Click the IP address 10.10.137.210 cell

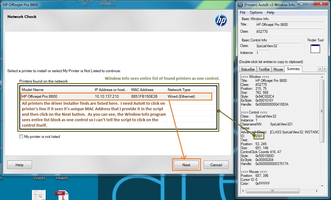point(107,96)
